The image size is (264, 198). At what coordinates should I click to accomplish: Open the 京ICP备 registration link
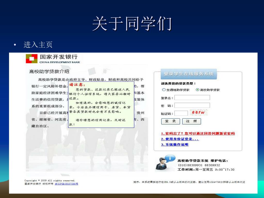(x=67, y=184)
